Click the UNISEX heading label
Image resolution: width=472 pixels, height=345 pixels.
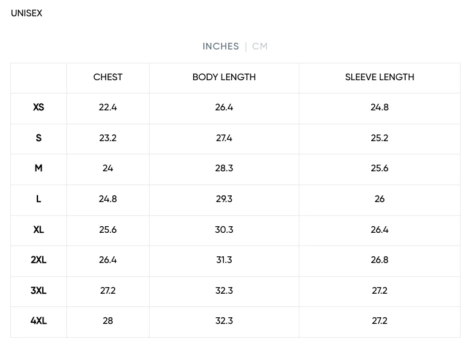[27, 13]
